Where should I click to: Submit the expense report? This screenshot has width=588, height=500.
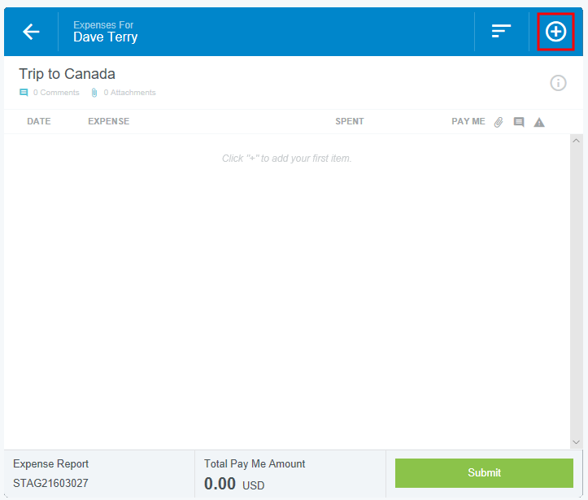tap(484, 473)
